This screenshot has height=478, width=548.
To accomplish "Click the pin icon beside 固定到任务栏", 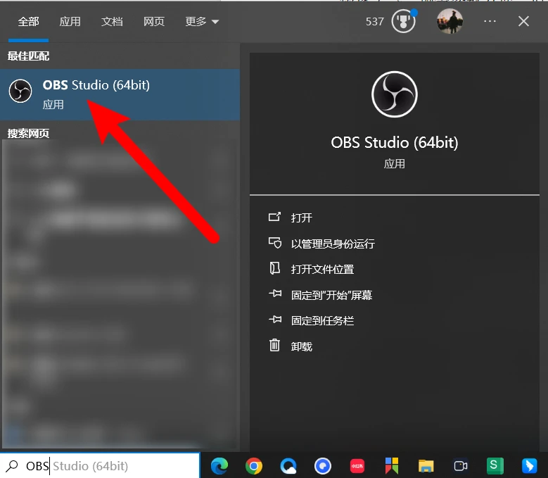I will pos(275,319).
